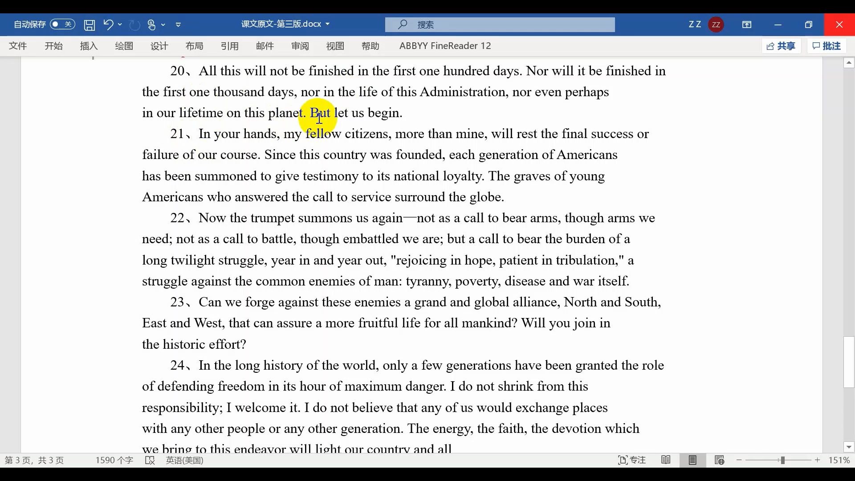This screenshot has width=855, height=481.
Task: Click the ribbon display options icon
Action: pyautogui.click(x=747, y=24)
